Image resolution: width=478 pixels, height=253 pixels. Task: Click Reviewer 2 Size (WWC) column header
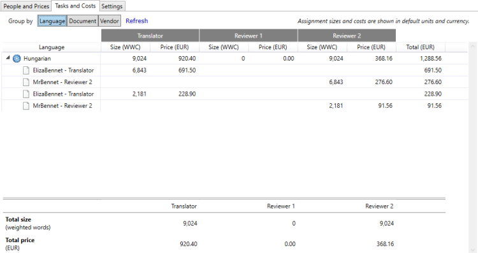[x=322, y=47]
